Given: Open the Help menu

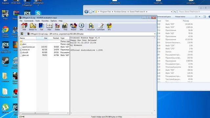Looking at the screenshot, I should coord(60,21).
